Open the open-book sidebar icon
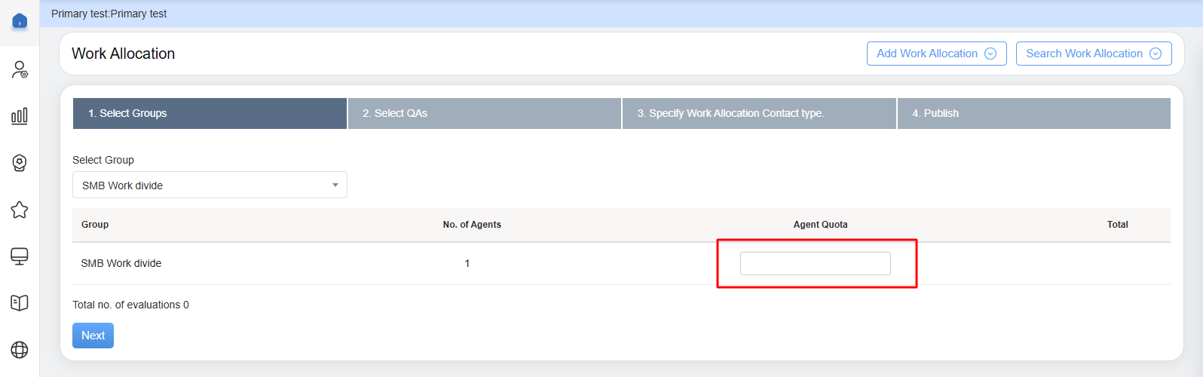 coord(20,302)
